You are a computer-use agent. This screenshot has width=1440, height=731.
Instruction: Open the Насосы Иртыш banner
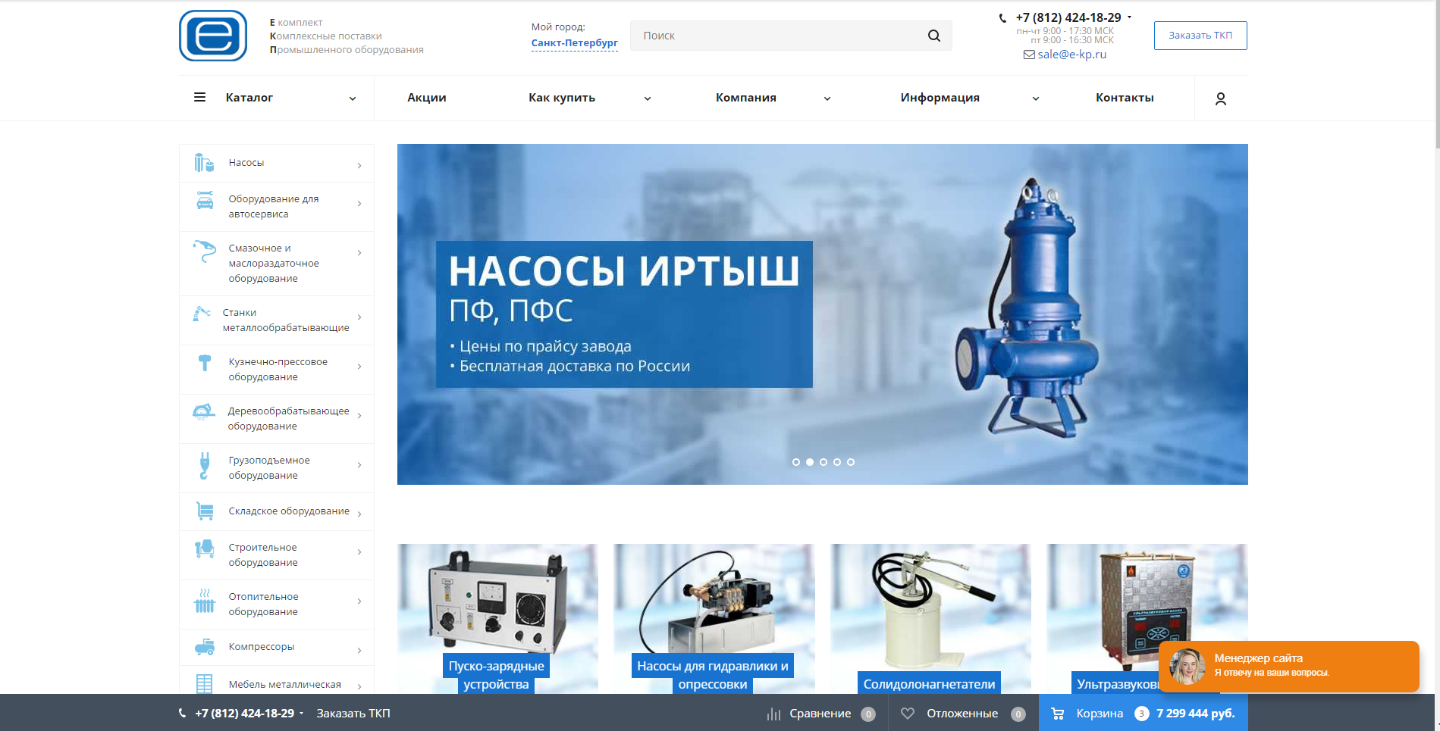823,314
